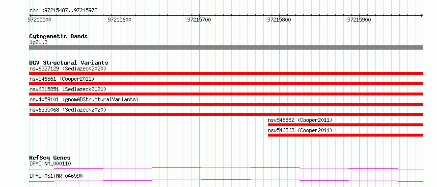The width and height of the screenshot is (437, 187).
Task: Click the 97215900 ruler tick label
Action: [359, 20]
